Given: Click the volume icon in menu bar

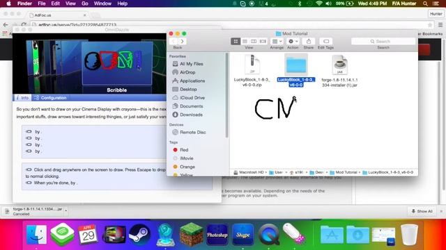Looking at the screenshot, I should (328, 3).
